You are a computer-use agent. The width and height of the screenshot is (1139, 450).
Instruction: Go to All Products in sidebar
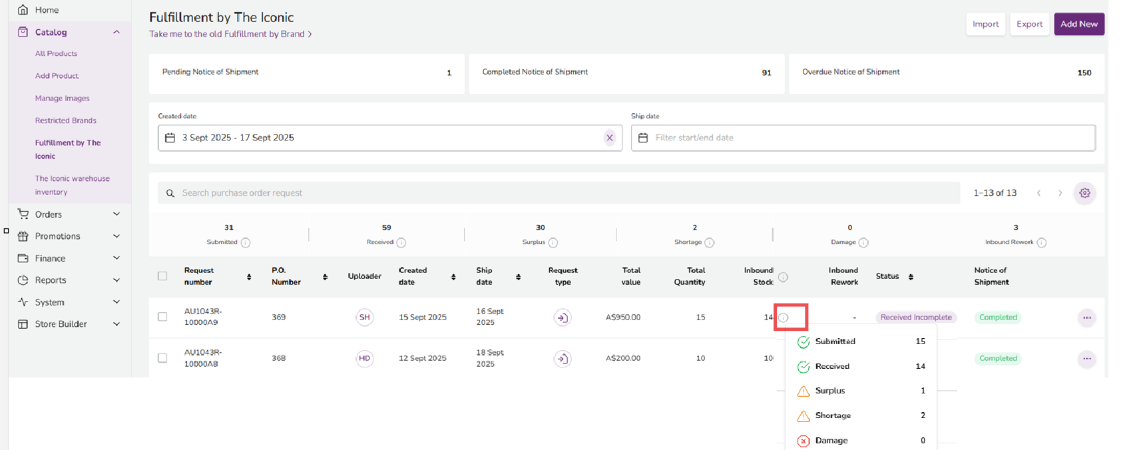[x=56, y=54]
